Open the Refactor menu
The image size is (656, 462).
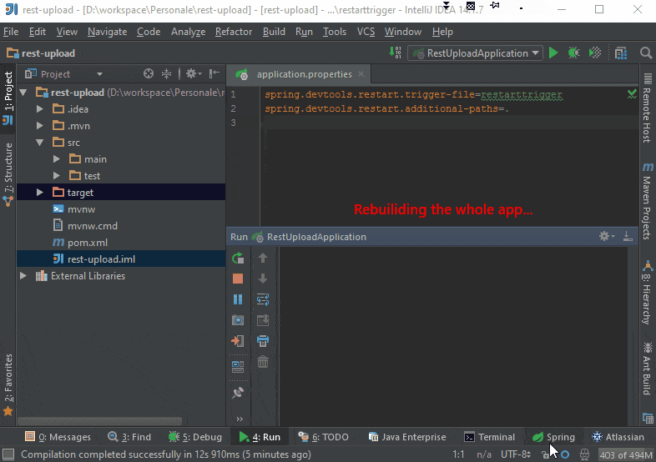234,32
